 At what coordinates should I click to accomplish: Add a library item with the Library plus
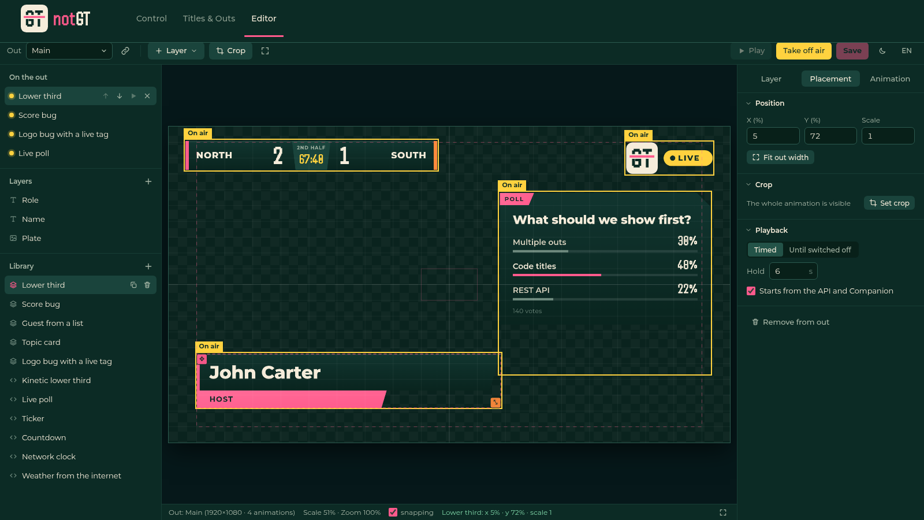pos(148,266)
